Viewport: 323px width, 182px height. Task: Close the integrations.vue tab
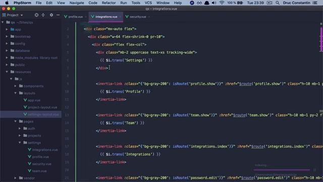(x=120, y=17)
